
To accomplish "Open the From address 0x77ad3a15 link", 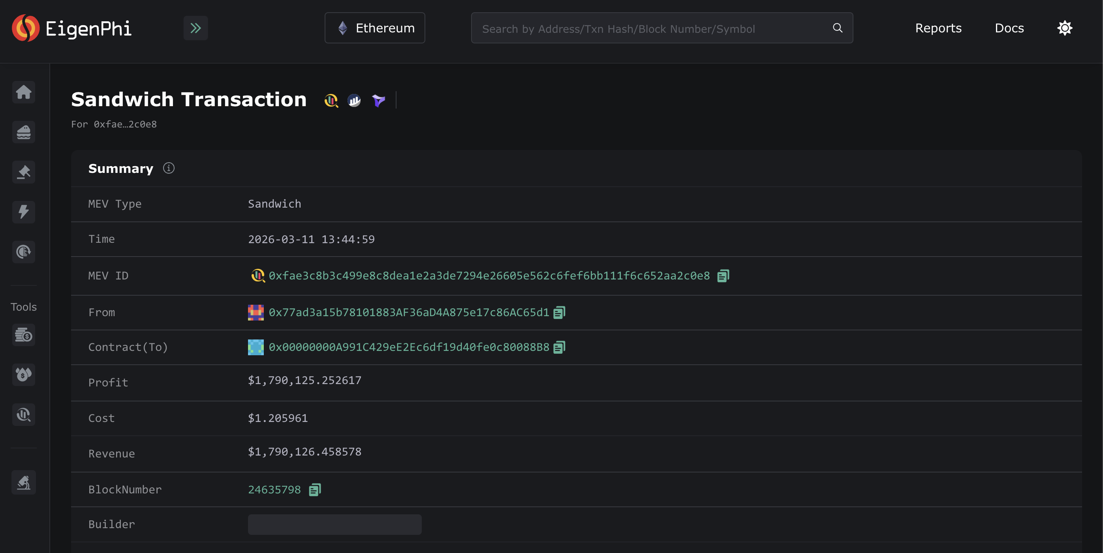I will coord(408,313).
